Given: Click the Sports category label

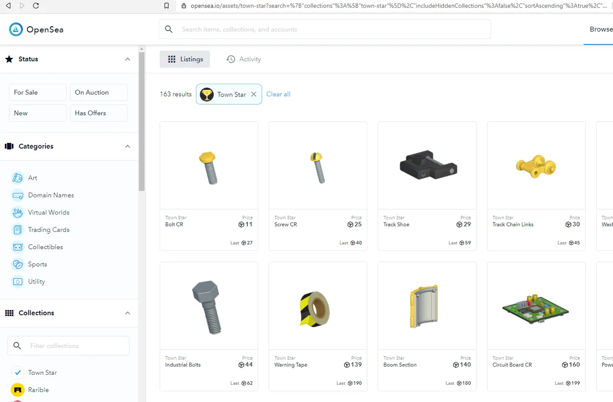Looking at the screenshot, I should (37, 264).
